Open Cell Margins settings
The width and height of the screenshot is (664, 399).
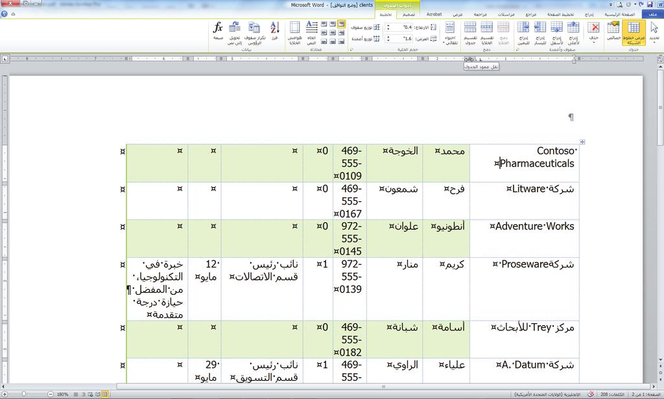click(295, 33)
